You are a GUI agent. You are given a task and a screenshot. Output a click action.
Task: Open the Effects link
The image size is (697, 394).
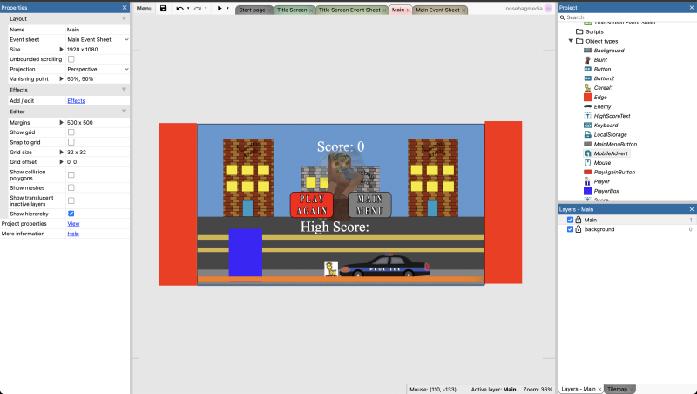[x=76, y=100]
